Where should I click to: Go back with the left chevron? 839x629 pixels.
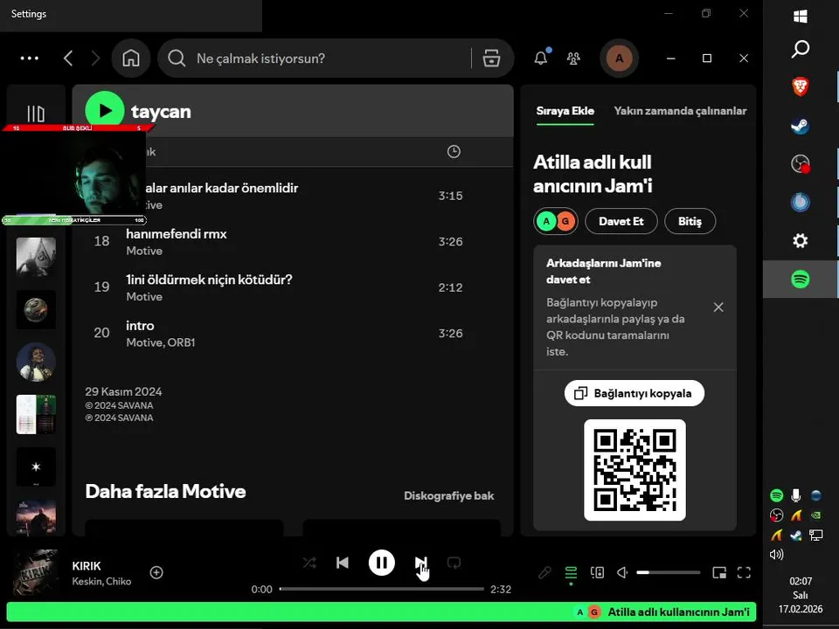coord(68,59)
